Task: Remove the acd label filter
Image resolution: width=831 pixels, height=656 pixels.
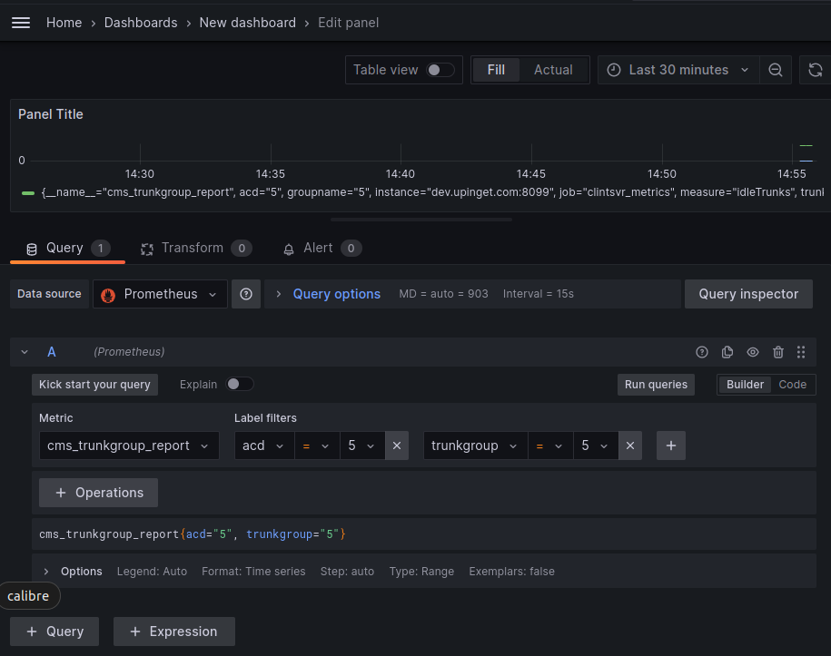Action: click(397, 445)
